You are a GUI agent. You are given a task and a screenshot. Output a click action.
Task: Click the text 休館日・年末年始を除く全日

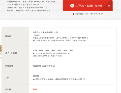45,32
